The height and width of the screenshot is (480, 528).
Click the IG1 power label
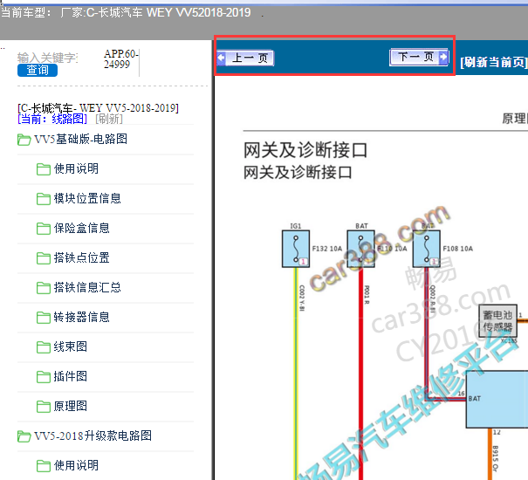(x=296, y=226)
